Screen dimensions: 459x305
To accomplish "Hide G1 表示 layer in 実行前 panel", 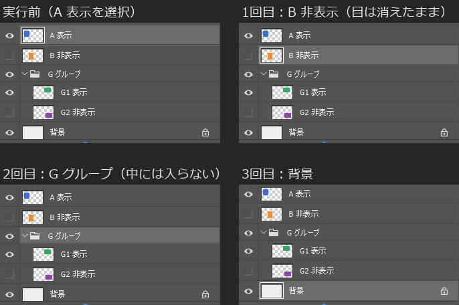I will [x=9, y=92].
